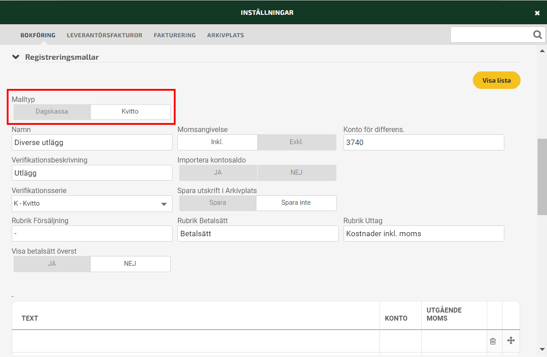
Task: Open the Verifikationsserie dropdown
Action: click(x=92, y=203)
